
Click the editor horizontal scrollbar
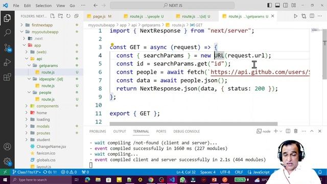click(x=194, y=124)
